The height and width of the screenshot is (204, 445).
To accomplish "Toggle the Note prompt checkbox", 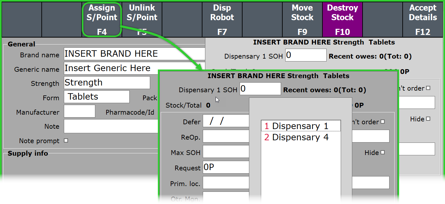I will pos(66,141).
